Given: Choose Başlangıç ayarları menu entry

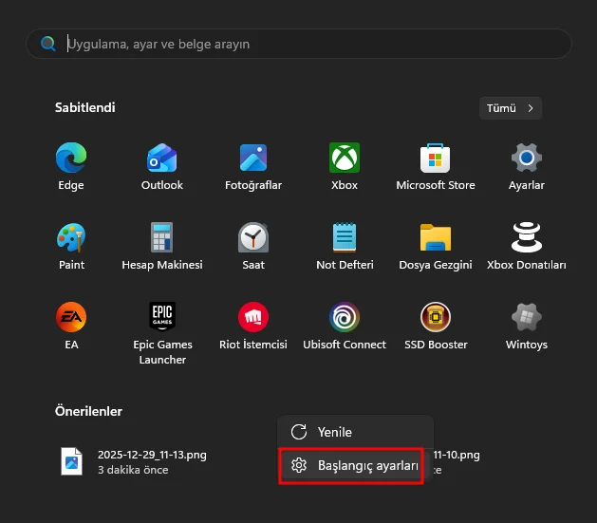Looking at the screenshot, I should tap(354, 466).
